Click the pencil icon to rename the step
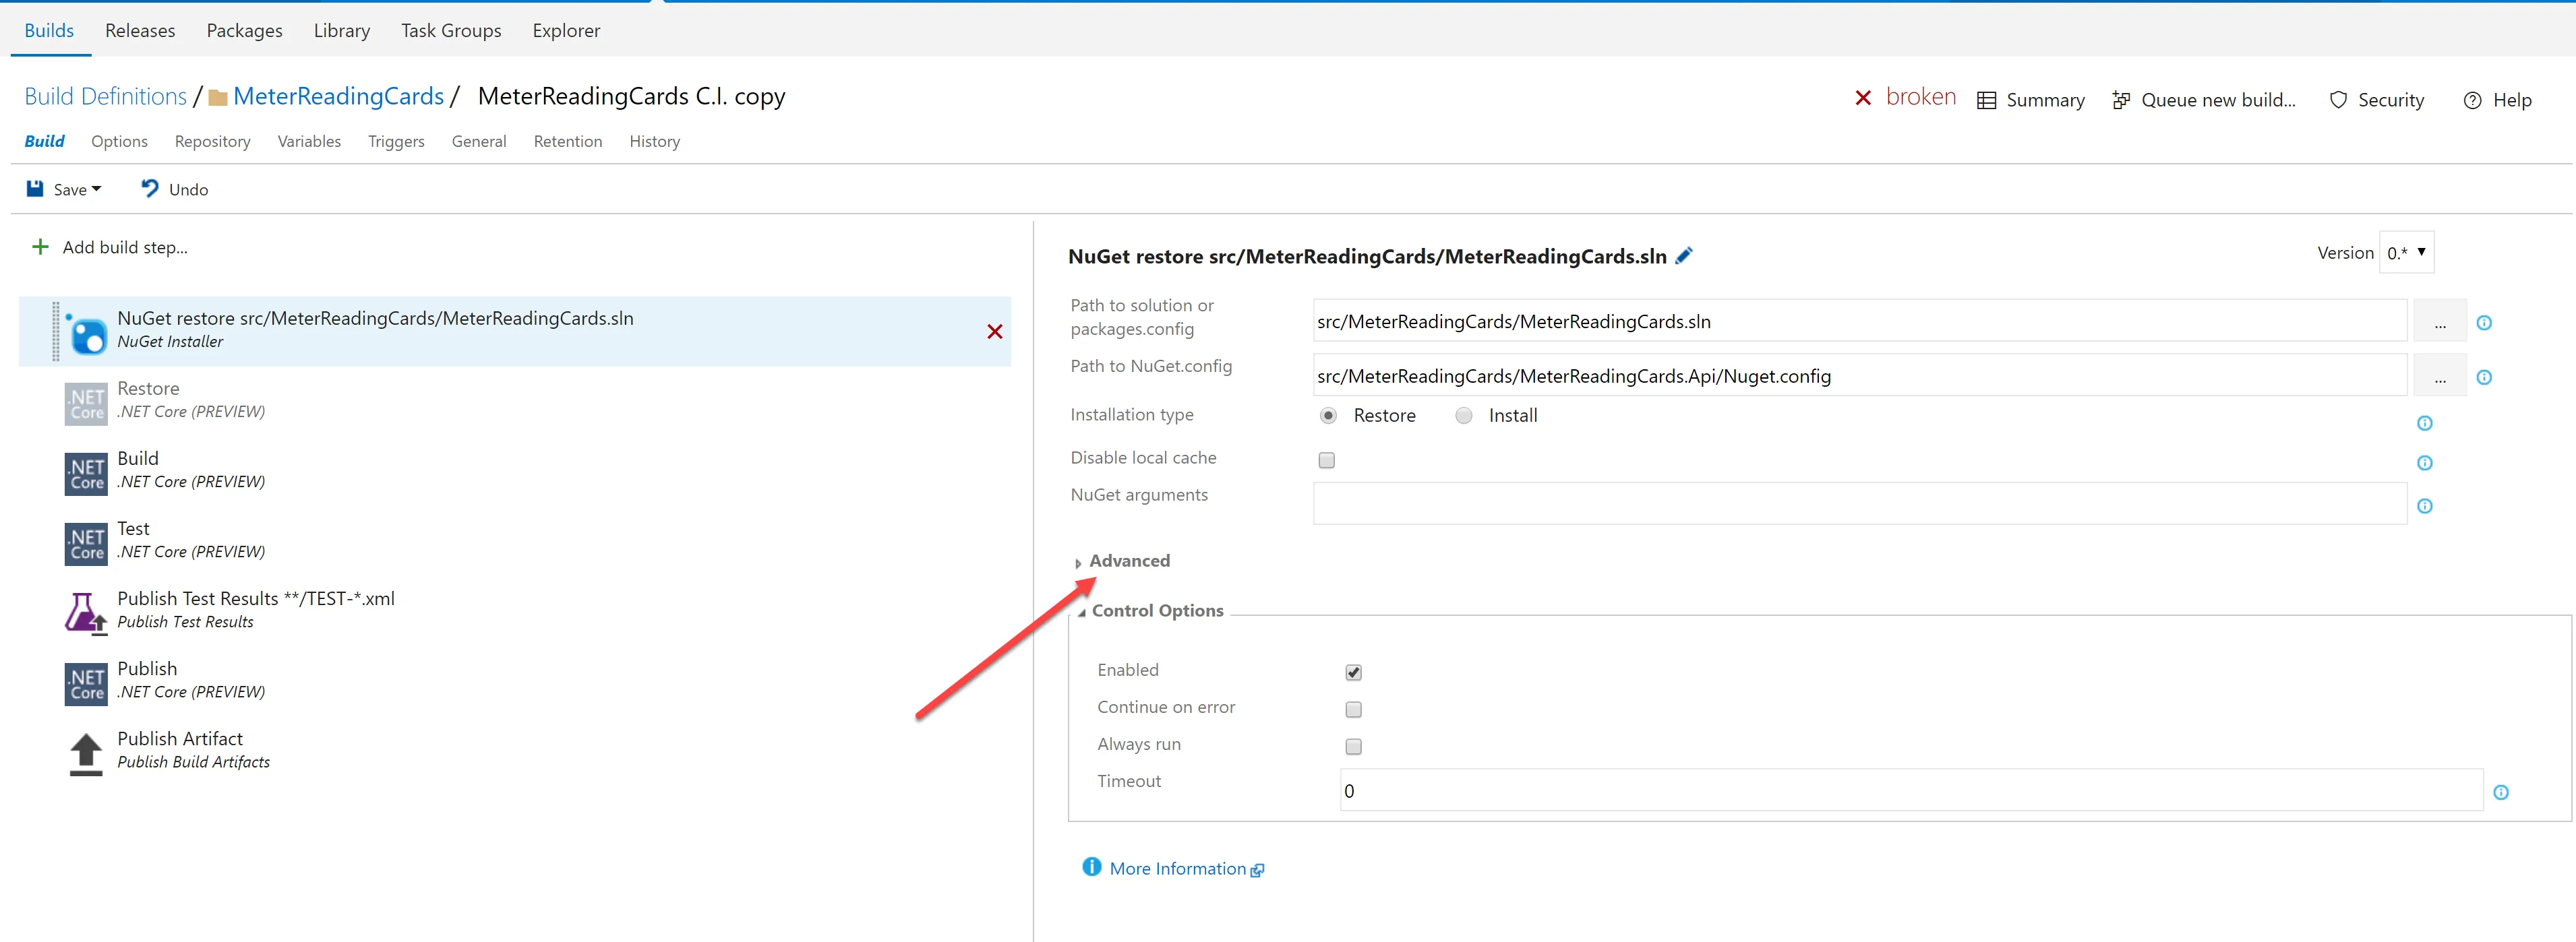This screenshot has height=942, width=2576. (x=1684, y=256)
